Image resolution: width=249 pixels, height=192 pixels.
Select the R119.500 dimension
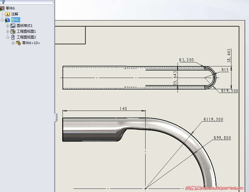(214, 120)
